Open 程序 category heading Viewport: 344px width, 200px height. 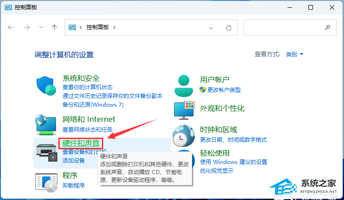(70, 176)
